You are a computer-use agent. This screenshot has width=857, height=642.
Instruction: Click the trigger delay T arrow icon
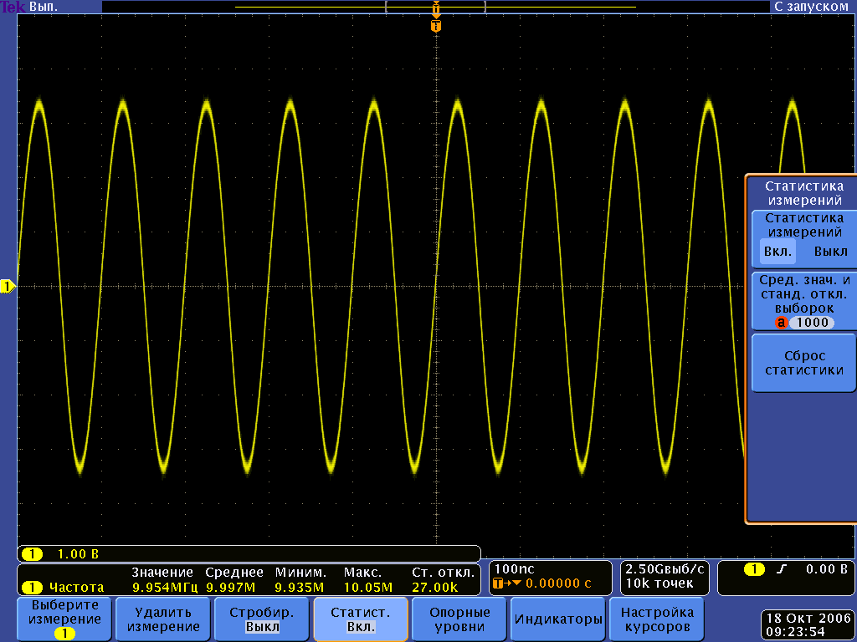(x=507, y=583)
